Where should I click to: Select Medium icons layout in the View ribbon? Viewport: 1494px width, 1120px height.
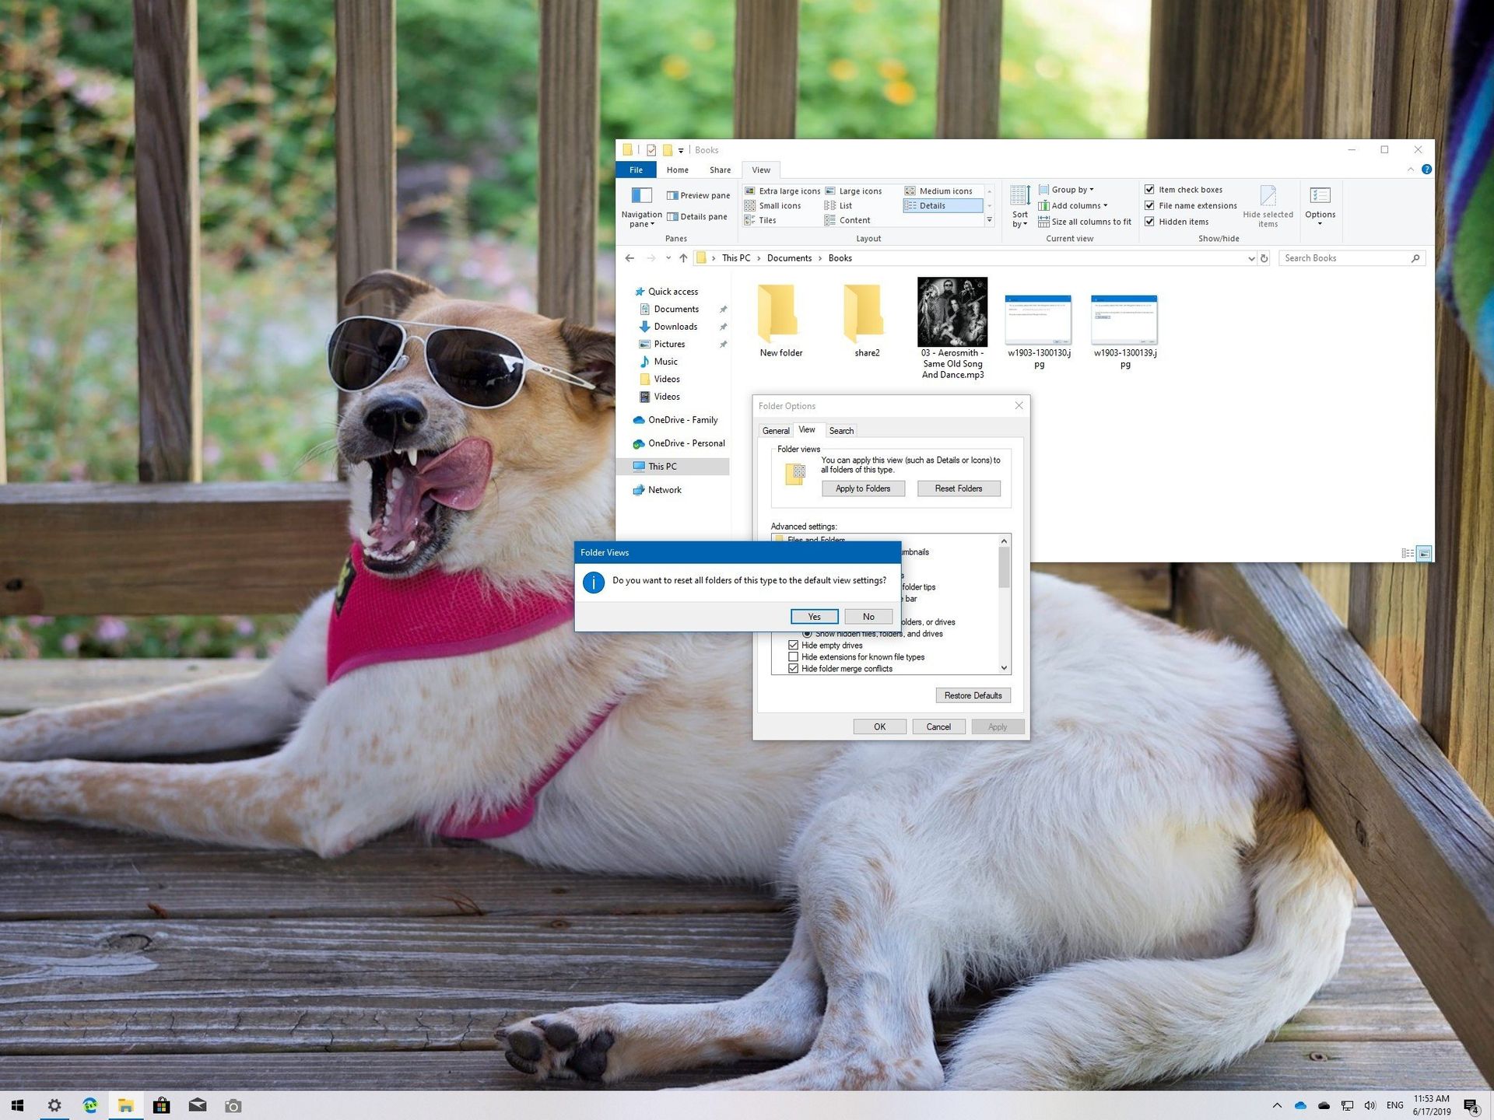pyautogui.click(x=942, y=191)
